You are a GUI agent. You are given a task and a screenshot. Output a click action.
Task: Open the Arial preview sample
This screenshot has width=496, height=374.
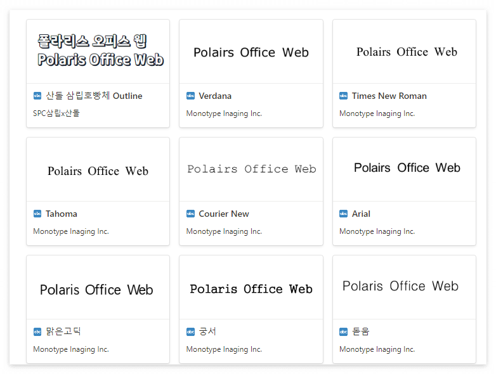404,170
